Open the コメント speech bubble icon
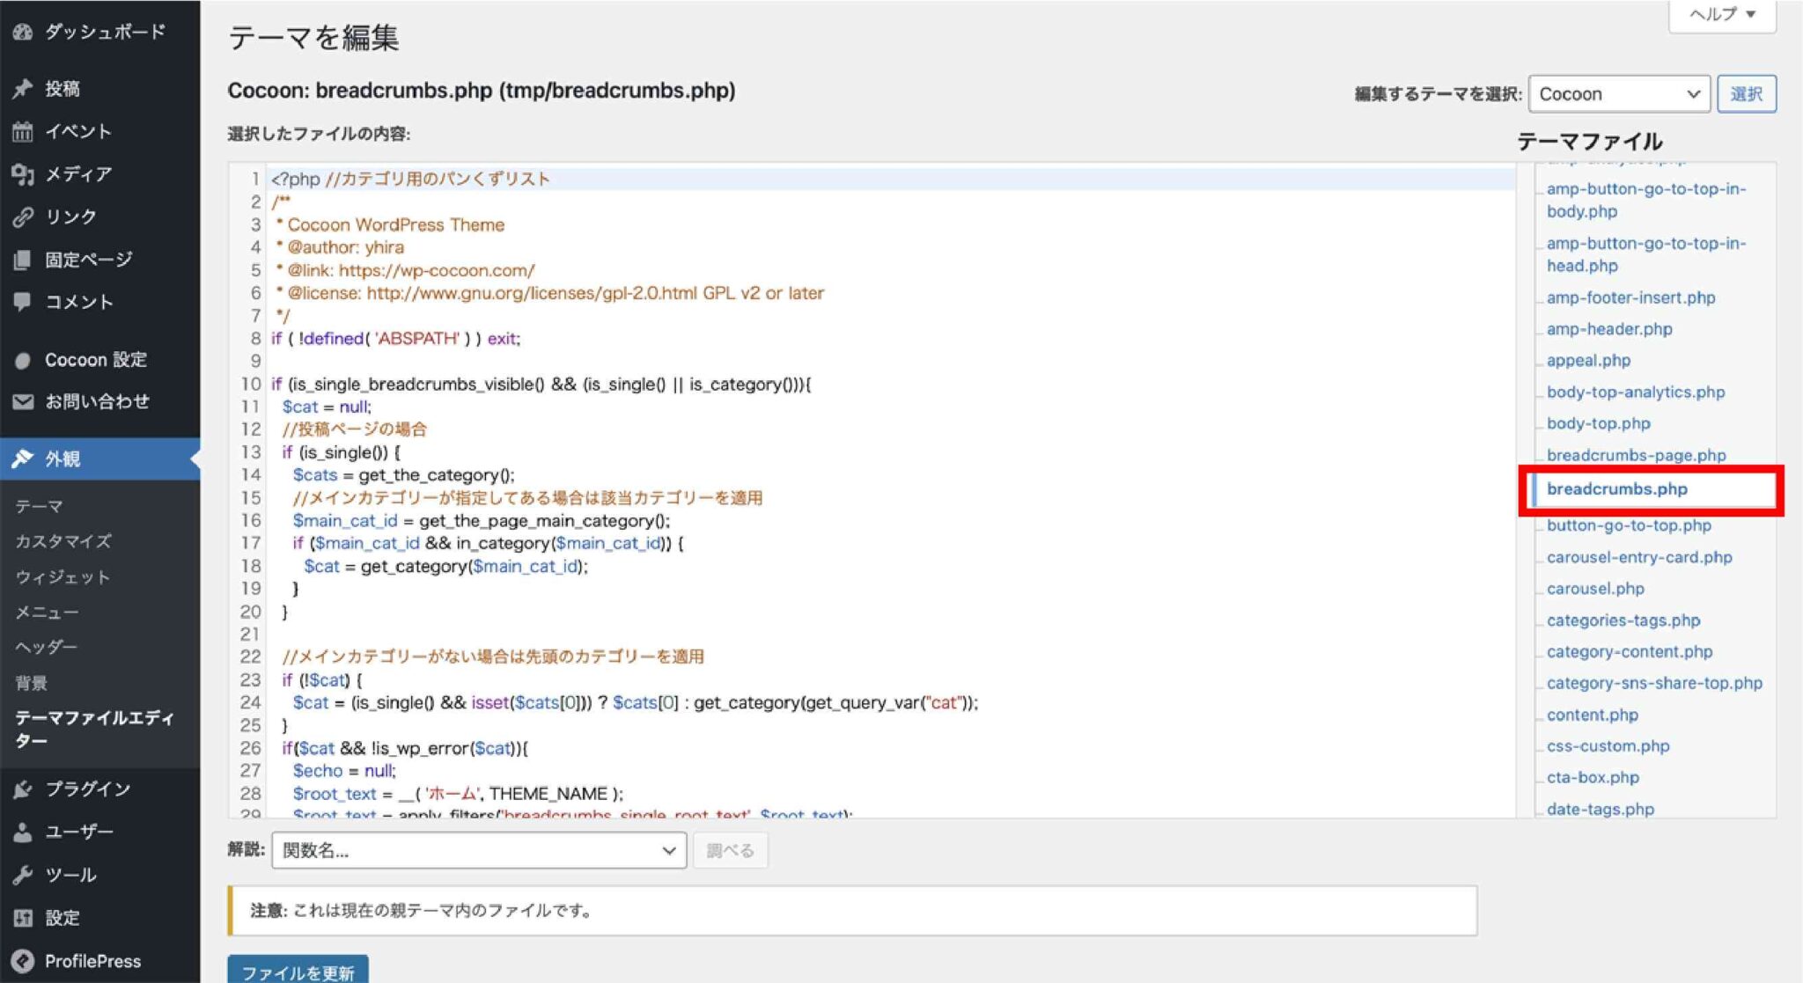The height and width of the screenshot is (983, 1803). coord(24,302)
